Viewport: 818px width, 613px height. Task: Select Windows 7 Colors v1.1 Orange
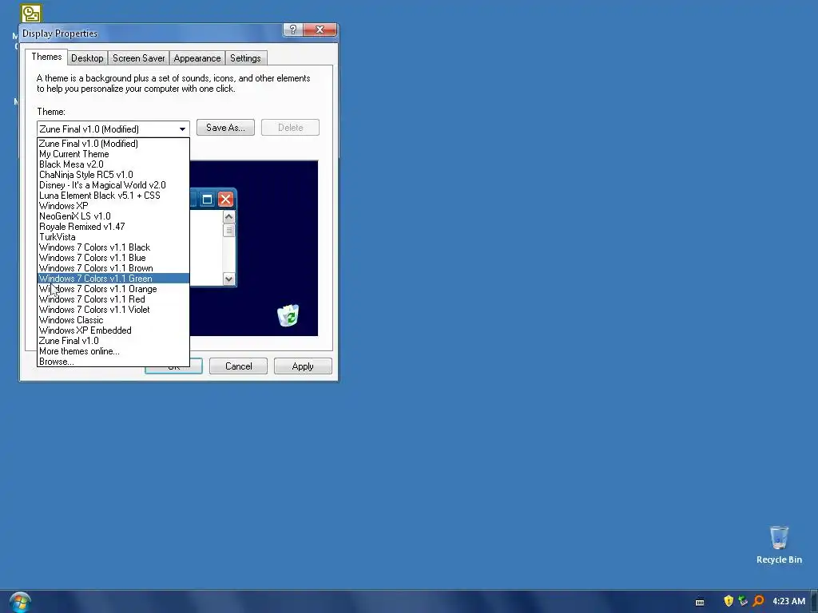pyautogui.click(x=113, y=289)
